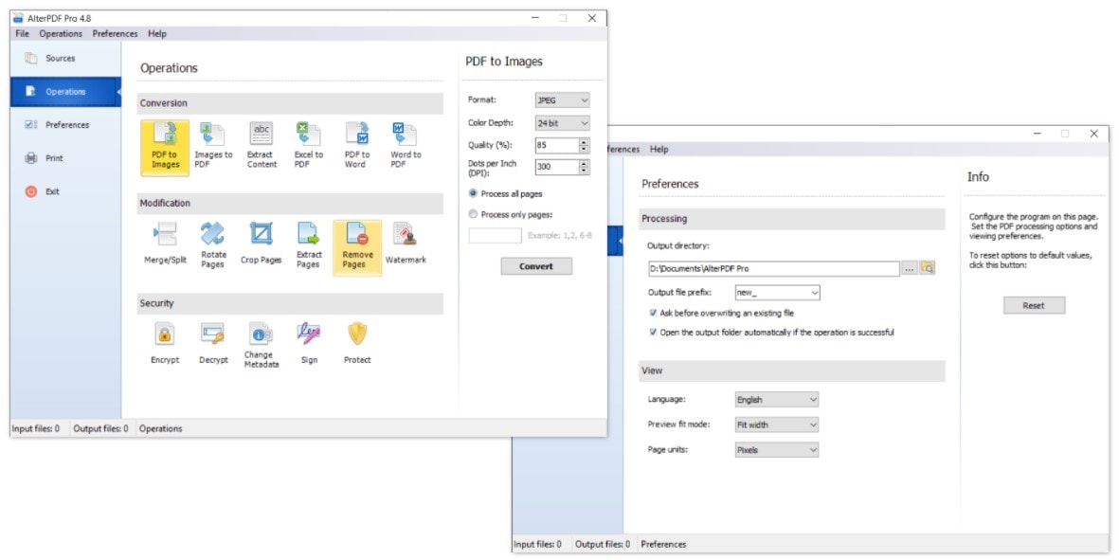
Task: Open the Preferences menu in main window
Action: [x=115, y=33]
